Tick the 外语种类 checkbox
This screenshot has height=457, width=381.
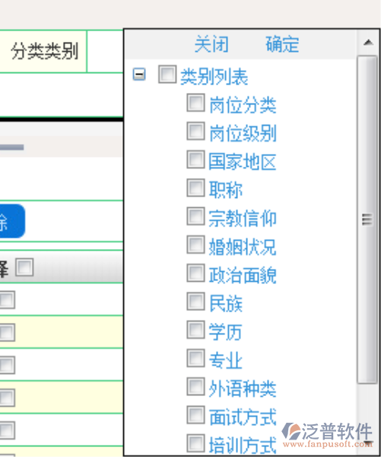pos(195,387)
